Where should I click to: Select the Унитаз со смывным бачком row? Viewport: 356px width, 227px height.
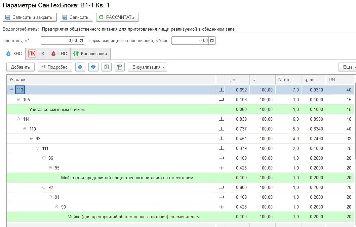180,110
